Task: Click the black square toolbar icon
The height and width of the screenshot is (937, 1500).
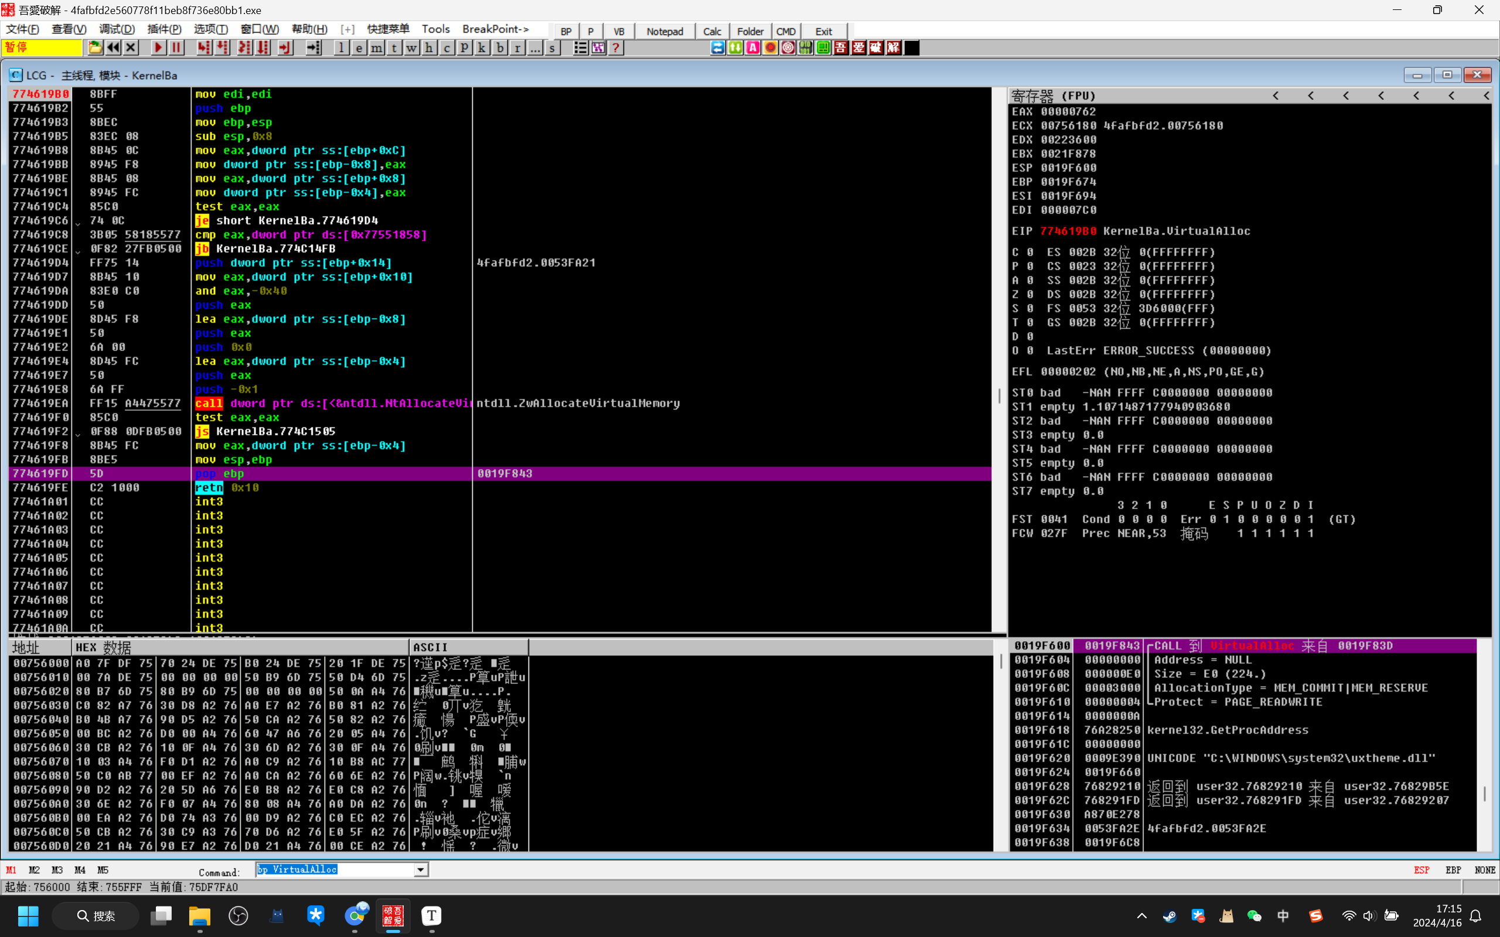Action: coord(911,47)
